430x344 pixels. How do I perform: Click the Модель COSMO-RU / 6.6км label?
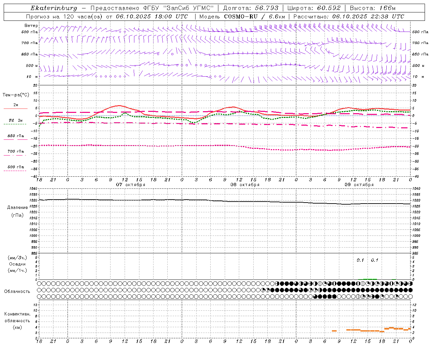click(x=242, y=16)
